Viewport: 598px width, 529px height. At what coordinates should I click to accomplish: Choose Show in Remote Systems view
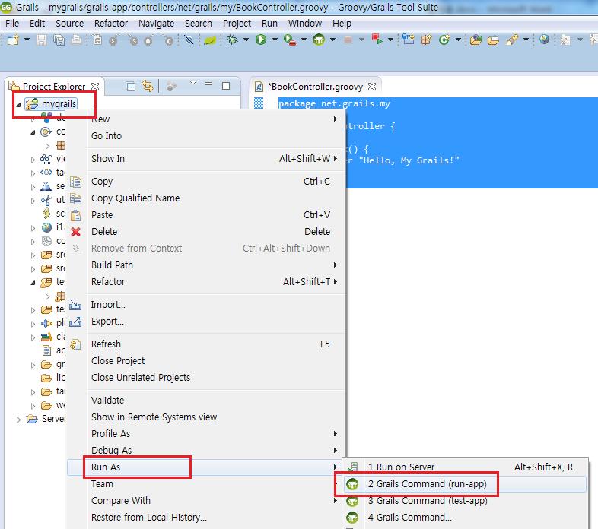[206, 417]
